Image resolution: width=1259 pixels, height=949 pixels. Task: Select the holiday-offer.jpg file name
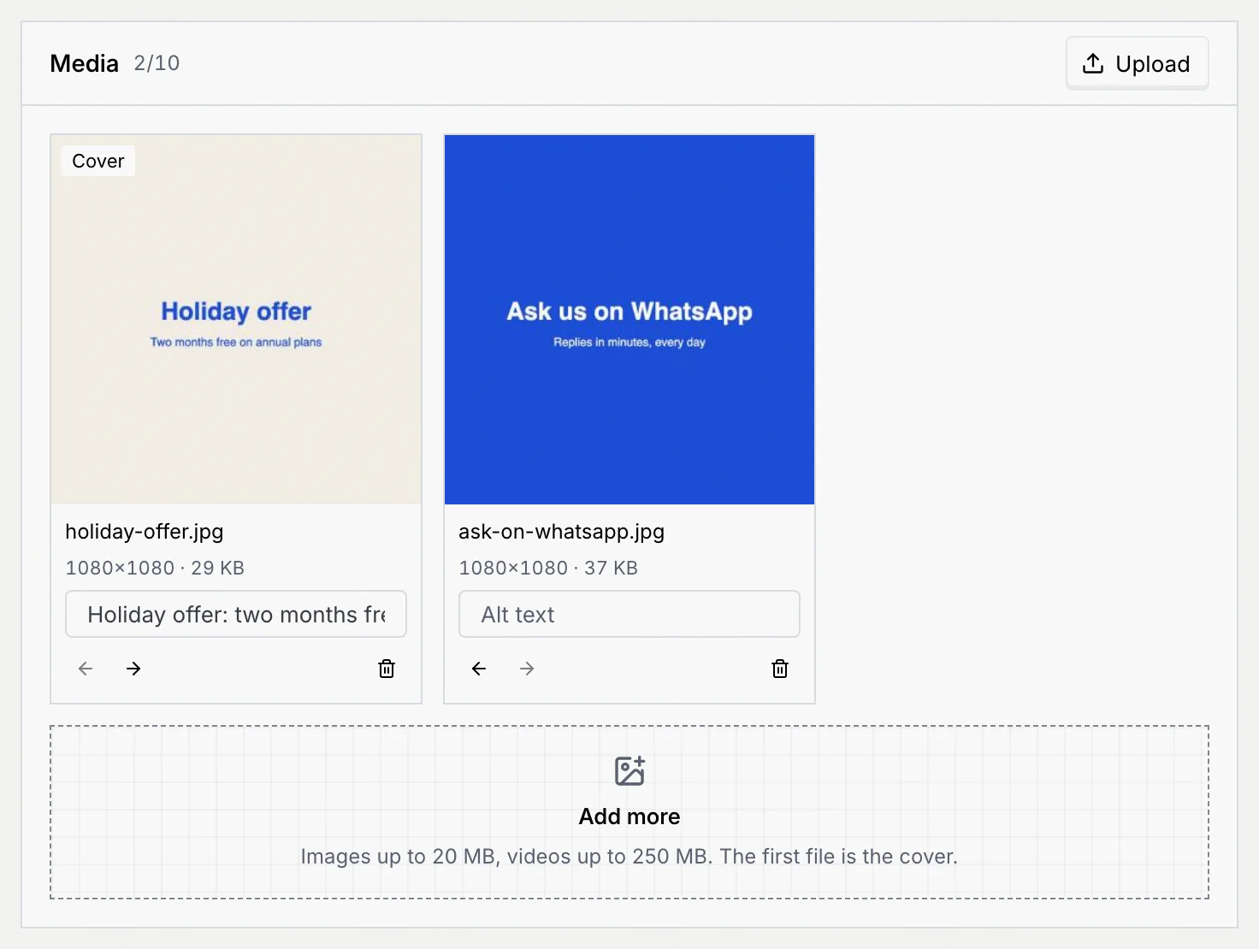tap(145, 532)
